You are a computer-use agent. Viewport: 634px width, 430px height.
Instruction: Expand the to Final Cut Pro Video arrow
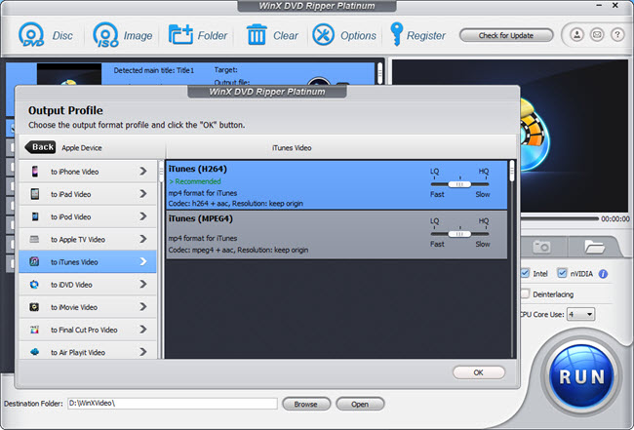click(x=143, y=330)
